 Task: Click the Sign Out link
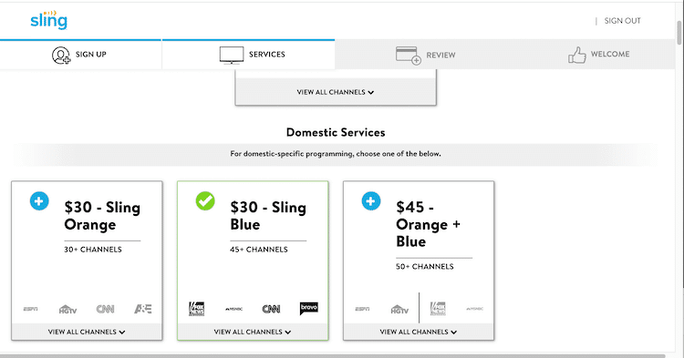tap(623, 21)
